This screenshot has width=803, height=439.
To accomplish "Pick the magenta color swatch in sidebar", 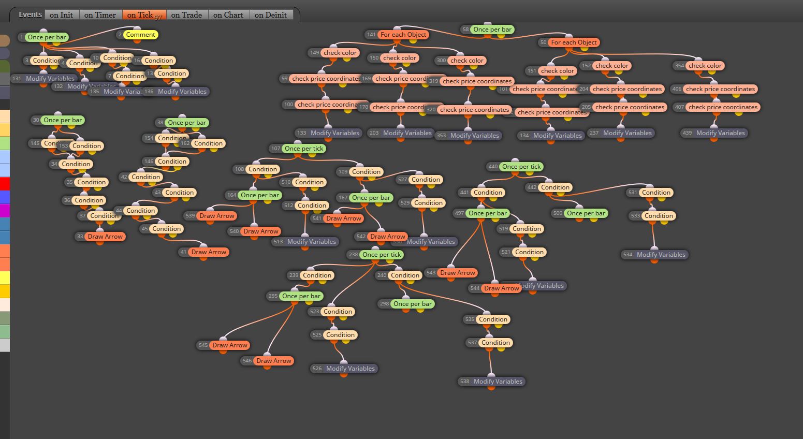I will [x=5, y=210].
